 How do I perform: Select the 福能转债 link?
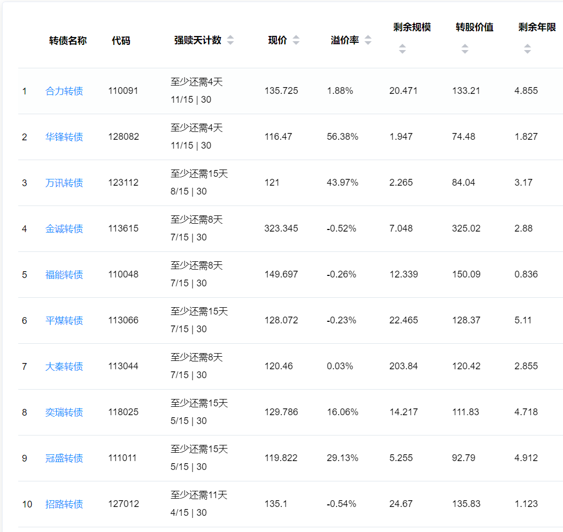pos(64,275)
